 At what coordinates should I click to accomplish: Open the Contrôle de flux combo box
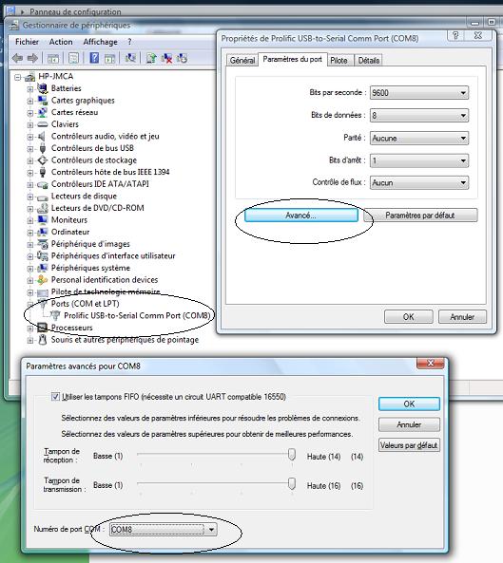419,182
